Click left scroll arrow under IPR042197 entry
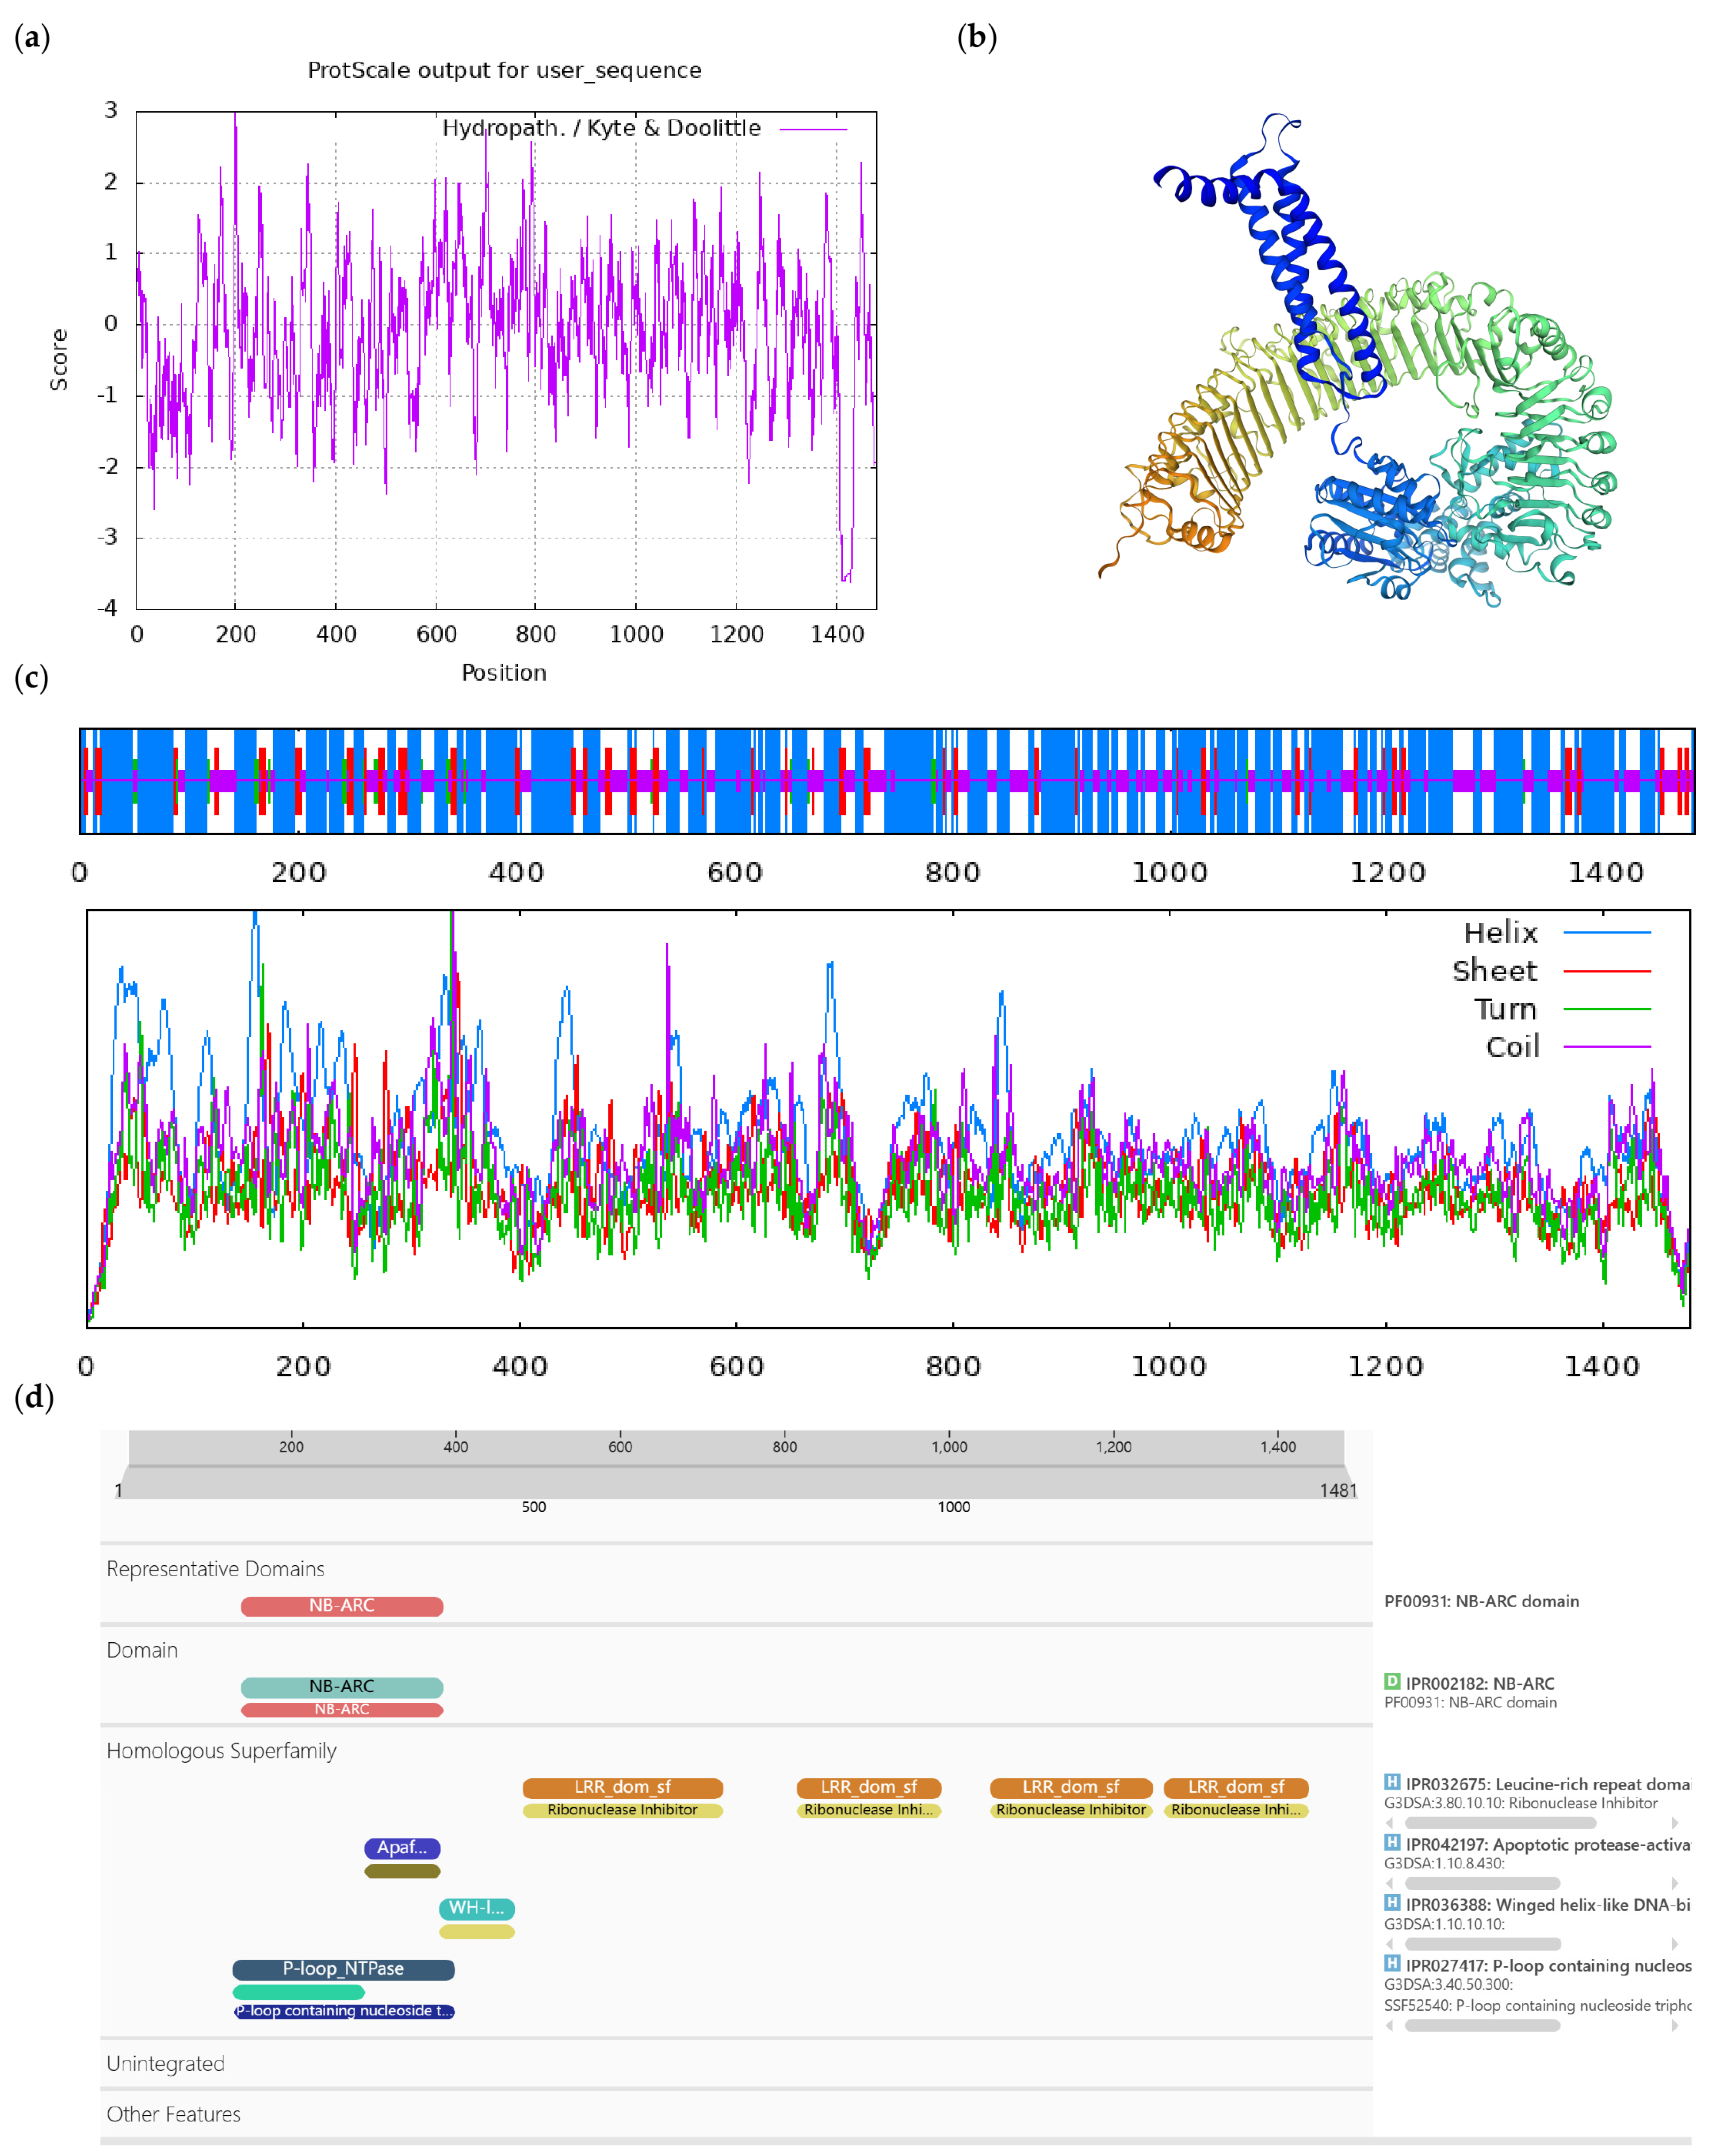Image resolution: width=1712 pixels, height=2156 pixels. 1389,1883
